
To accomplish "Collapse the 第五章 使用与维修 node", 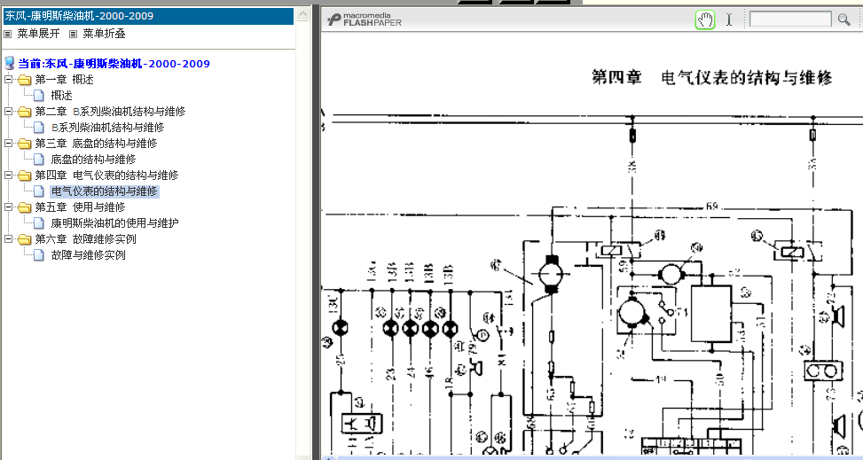I will point(8,207).
